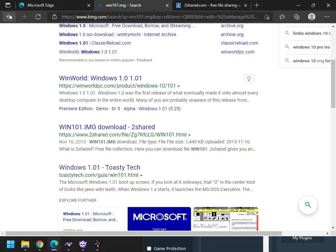View site information via the lock icon
This screenshot has width=336, height=252.
click(x=54, y=17)
